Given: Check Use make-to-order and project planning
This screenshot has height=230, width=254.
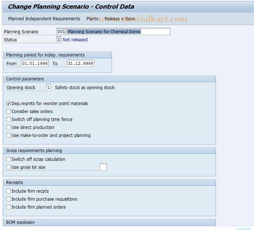Looking at the screenshot, I should point(9,135).
